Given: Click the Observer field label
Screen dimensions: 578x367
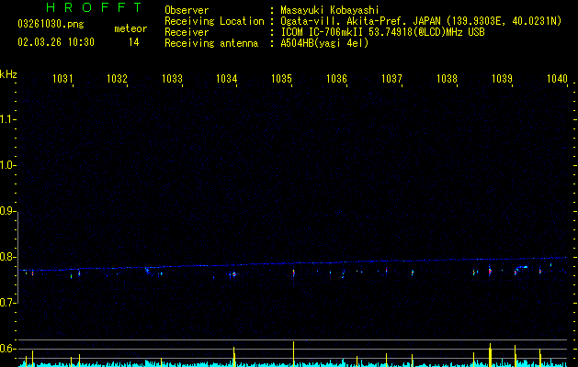Looking at the screenshot, I should tap(187, 10).
